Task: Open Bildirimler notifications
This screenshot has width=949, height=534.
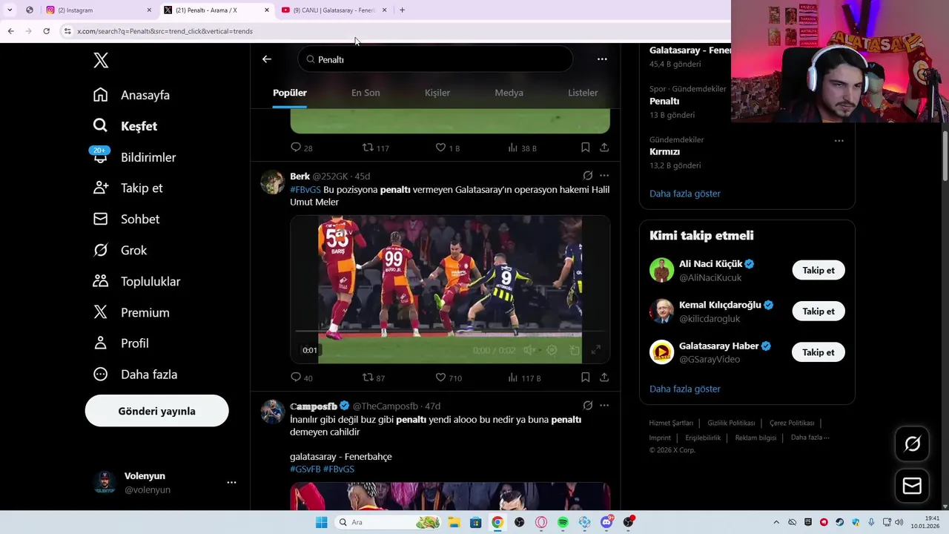Action: [134, 157]
